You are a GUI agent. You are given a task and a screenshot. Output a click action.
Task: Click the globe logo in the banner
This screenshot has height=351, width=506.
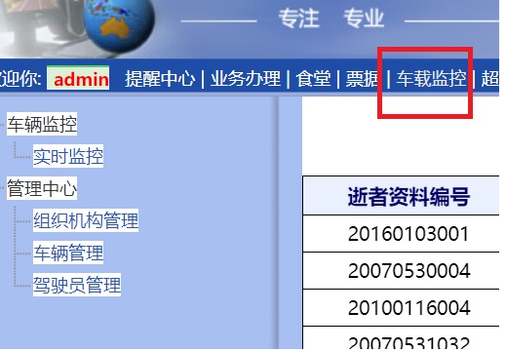pyautogui.click(x=118, y=24)
